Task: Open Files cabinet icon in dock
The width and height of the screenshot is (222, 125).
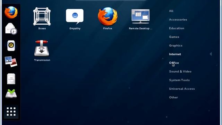Action: point(11,79)
